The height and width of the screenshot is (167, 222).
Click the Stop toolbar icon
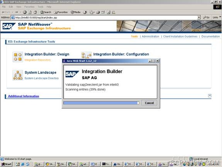pyautogui.click(x=25, y=12)
